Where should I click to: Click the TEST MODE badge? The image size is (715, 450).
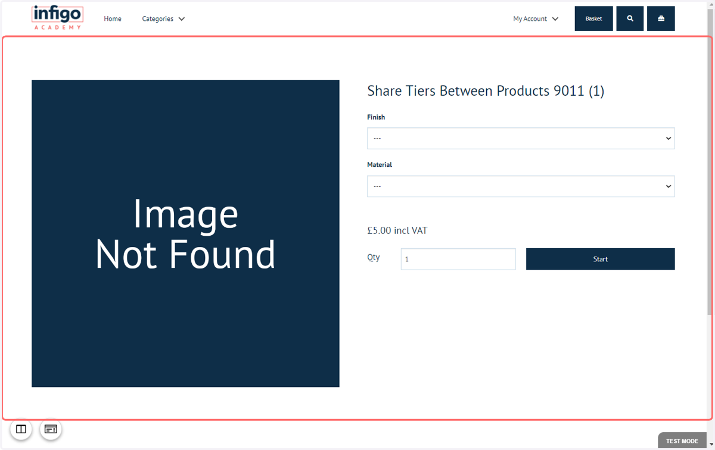click(x=682, y=441)
